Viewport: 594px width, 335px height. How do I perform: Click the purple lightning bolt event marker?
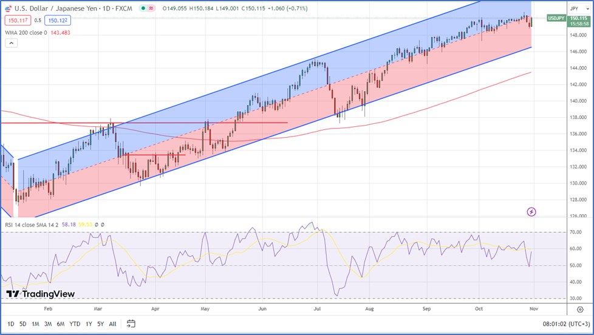[x=531, y=212]
